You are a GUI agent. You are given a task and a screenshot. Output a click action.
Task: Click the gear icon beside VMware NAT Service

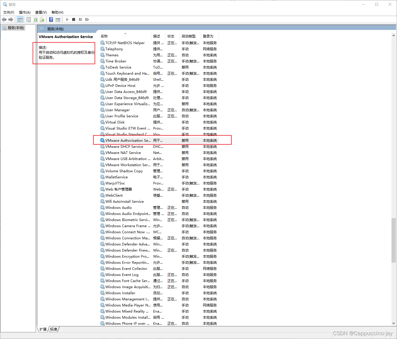pyautogui.click(x=102, y=153)
